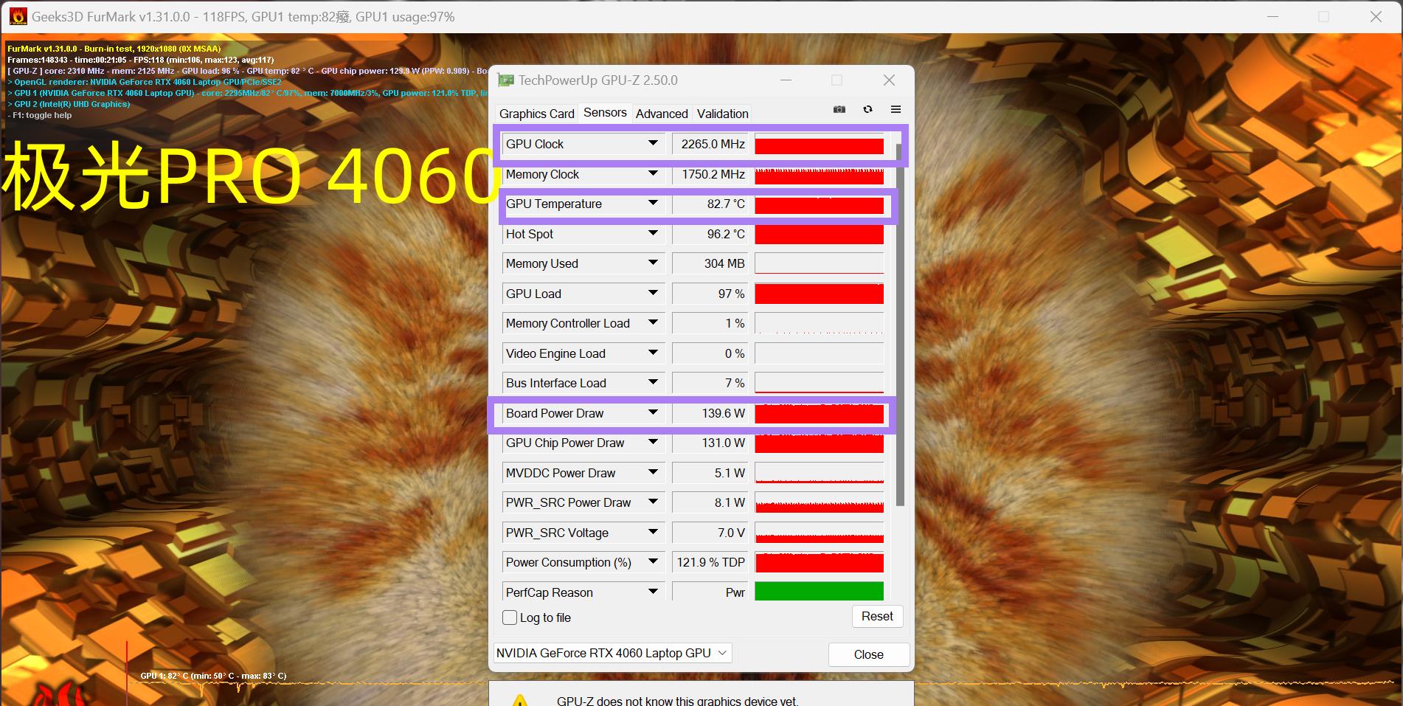Close the FurMark window

coord(1376,16)
